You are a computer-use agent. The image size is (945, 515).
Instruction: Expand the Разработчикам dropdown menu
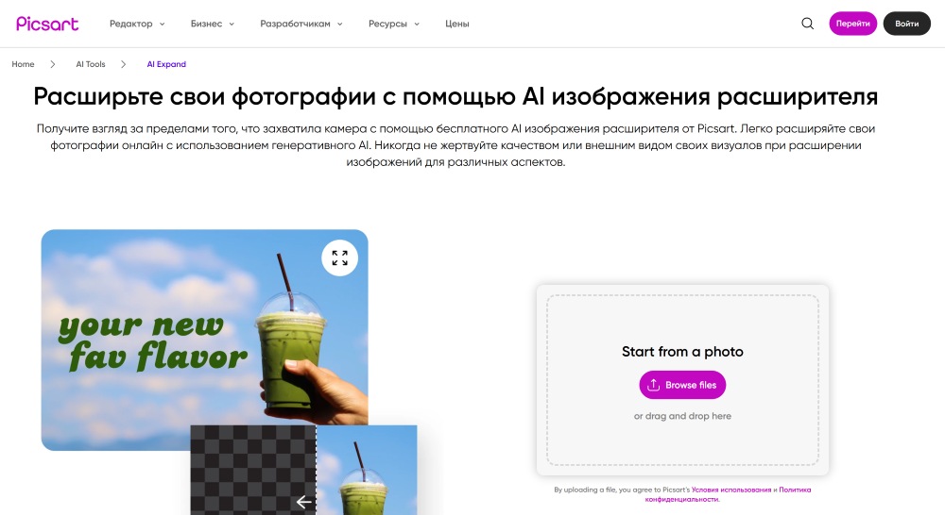pos(301,24)
